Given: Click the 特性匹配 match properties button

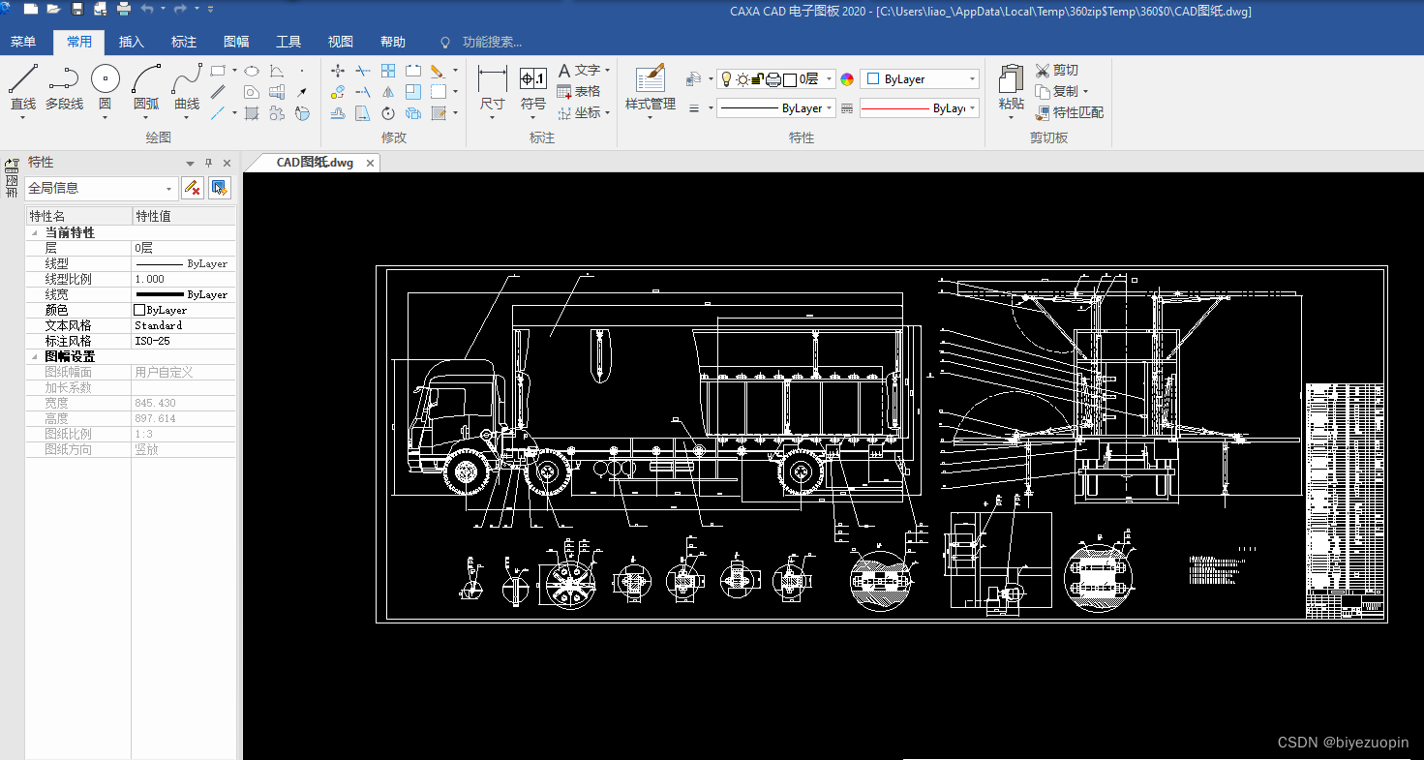Looking at the screenshot, I should pyautogui.click(x=1069, y=112).
